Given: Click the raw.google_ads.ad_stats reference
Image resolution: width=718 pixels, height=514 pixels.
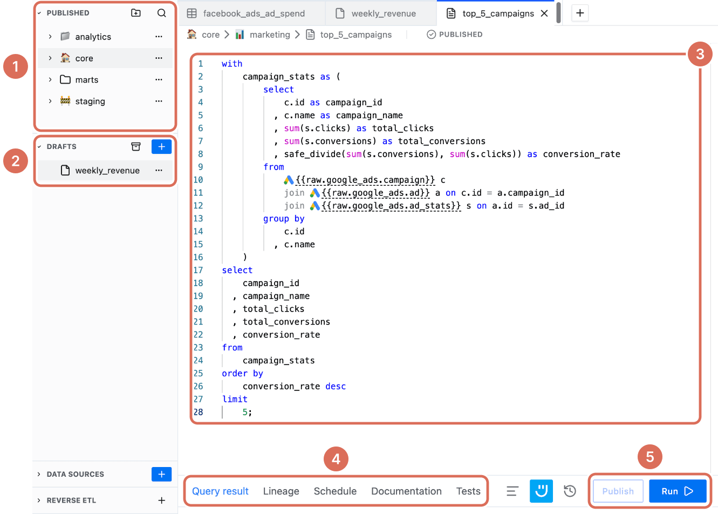Looking at the screenshot, I should 385,206.
